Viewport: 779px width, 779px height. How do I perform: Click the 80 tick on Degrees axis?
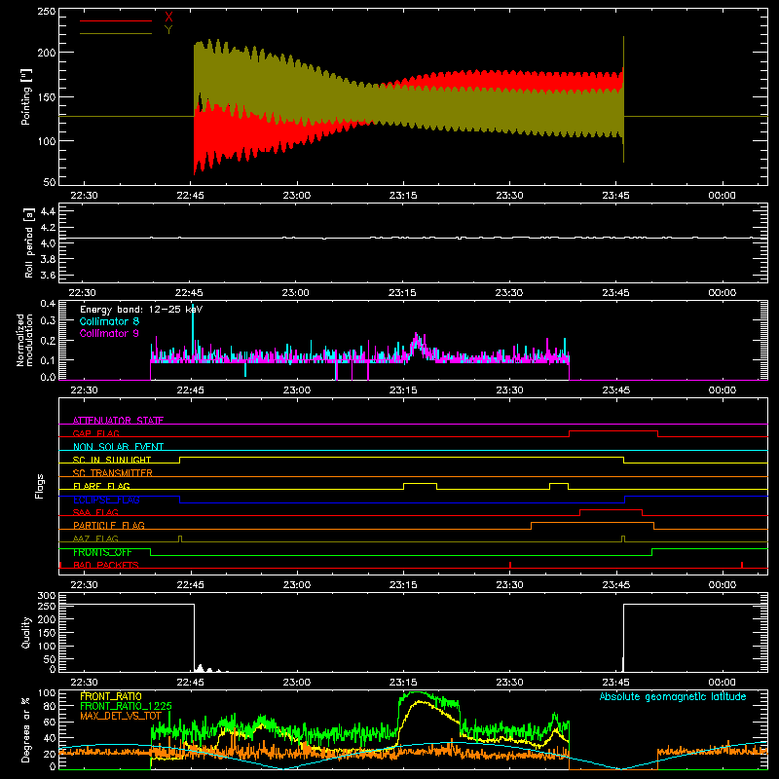tap(50, 706)
